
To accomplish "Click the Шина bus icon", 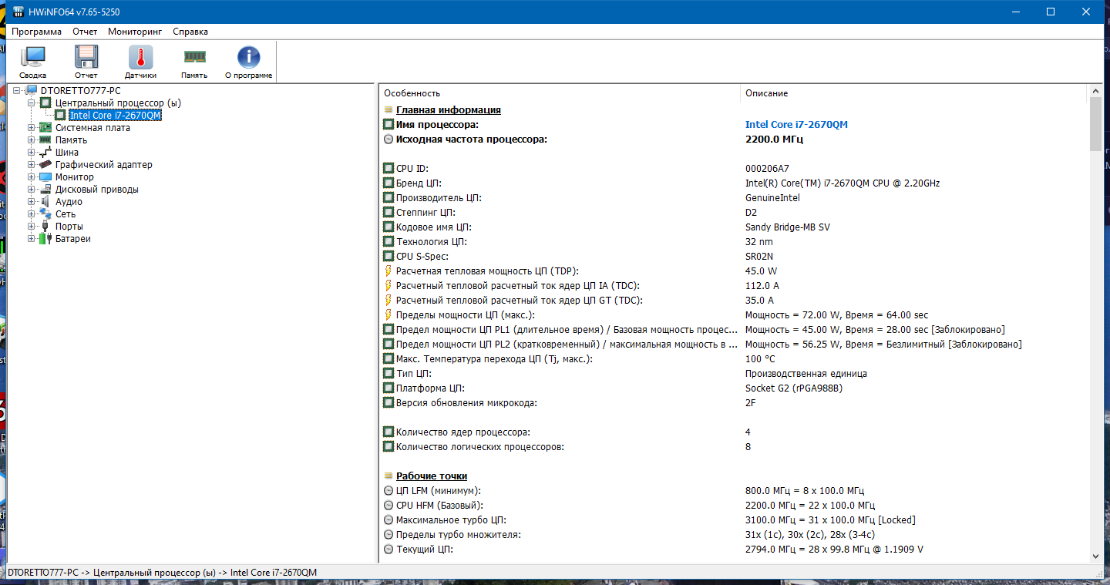I will pos(45,153).
